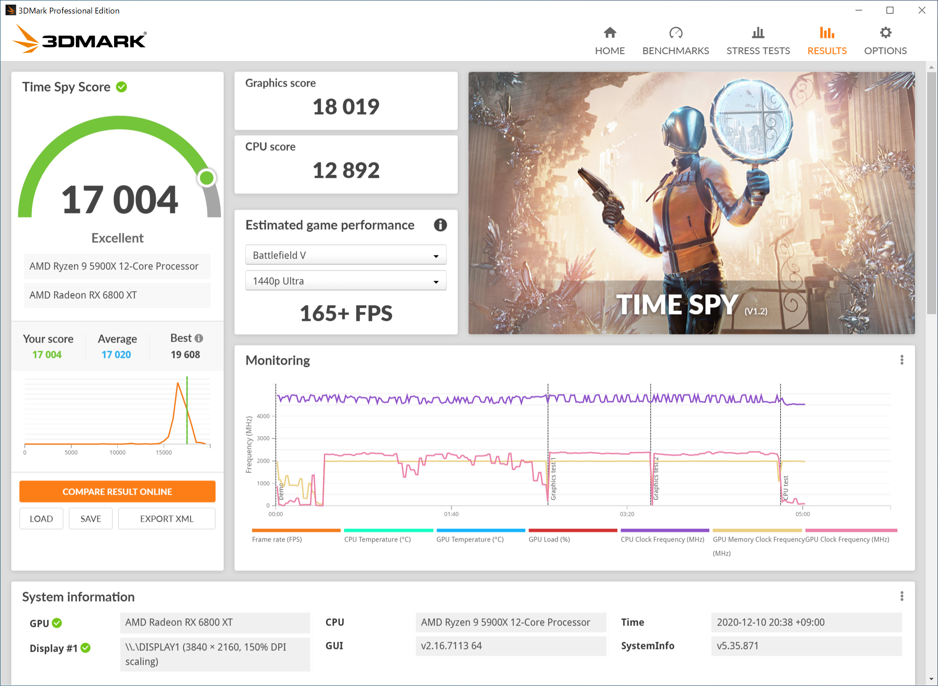Image resolution: width=938 pixels, height=686 pixels.
Task: Open the Options gear icon
Action: tap(885, 33)
